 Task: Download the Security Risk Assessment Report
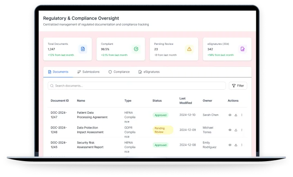click(x=236, y=145)
